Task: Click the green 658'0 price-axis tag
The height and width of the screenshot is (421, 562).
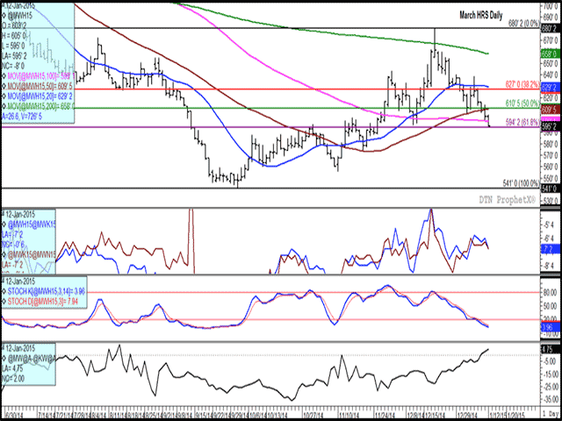Action: coord(551,54)
